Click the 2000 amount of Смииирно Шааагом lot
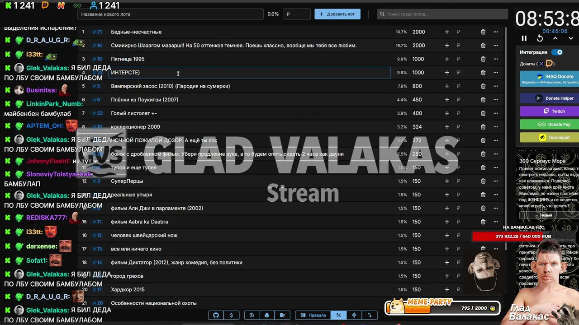The height and width of the screenshot is (325, 579). (x=418, y=46)
